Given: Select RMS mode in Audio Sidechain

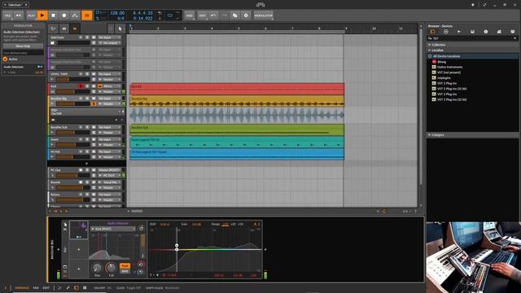Looking at the screenshot, I should pyautogui.click(x=125, y=271).
